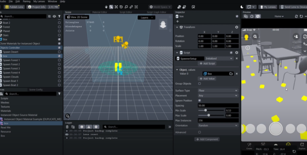Viewport: 307px width, 155px height.
Task: Click the Logger search field
Action: click(134, 127)
